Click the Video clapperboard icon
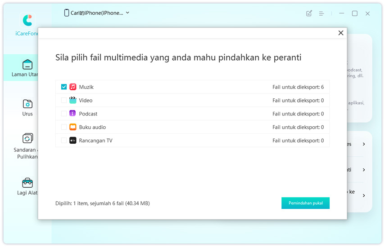The height and width of the screenshot is (247, 385). (x=73, y=100)
